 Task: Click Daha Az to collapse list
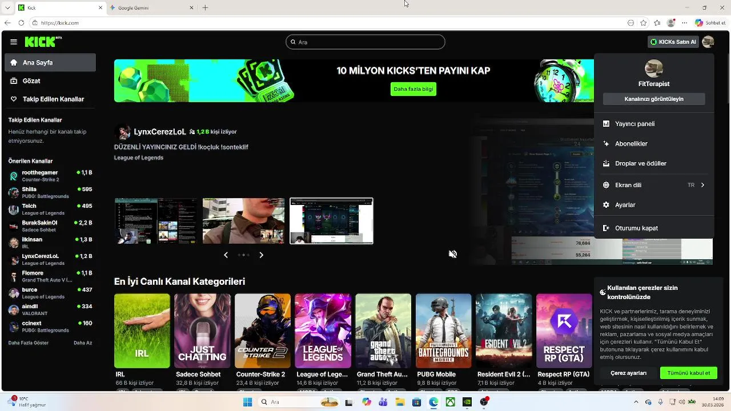[x=83, y=343]
